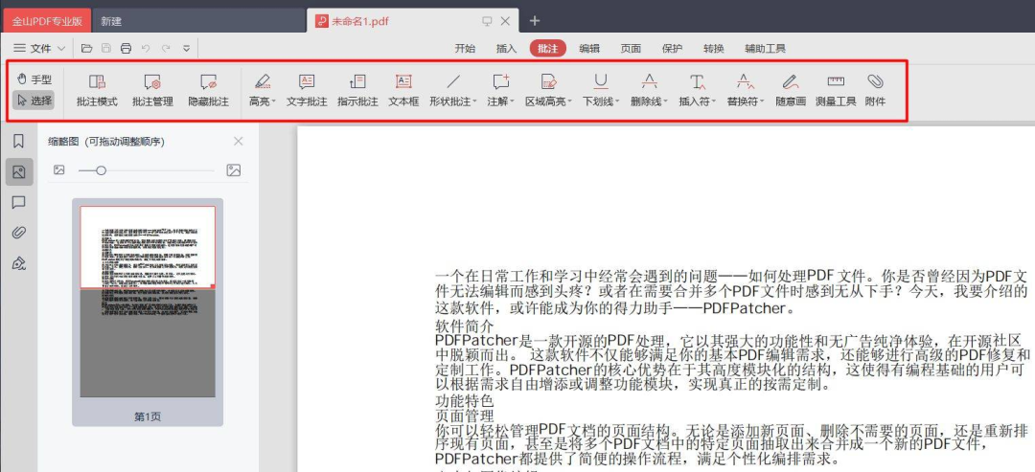The height and width of the screenshot is (472, 1035).
Task: Switch to the 金山PDF专业版 window tab
Action: (47, 21)
